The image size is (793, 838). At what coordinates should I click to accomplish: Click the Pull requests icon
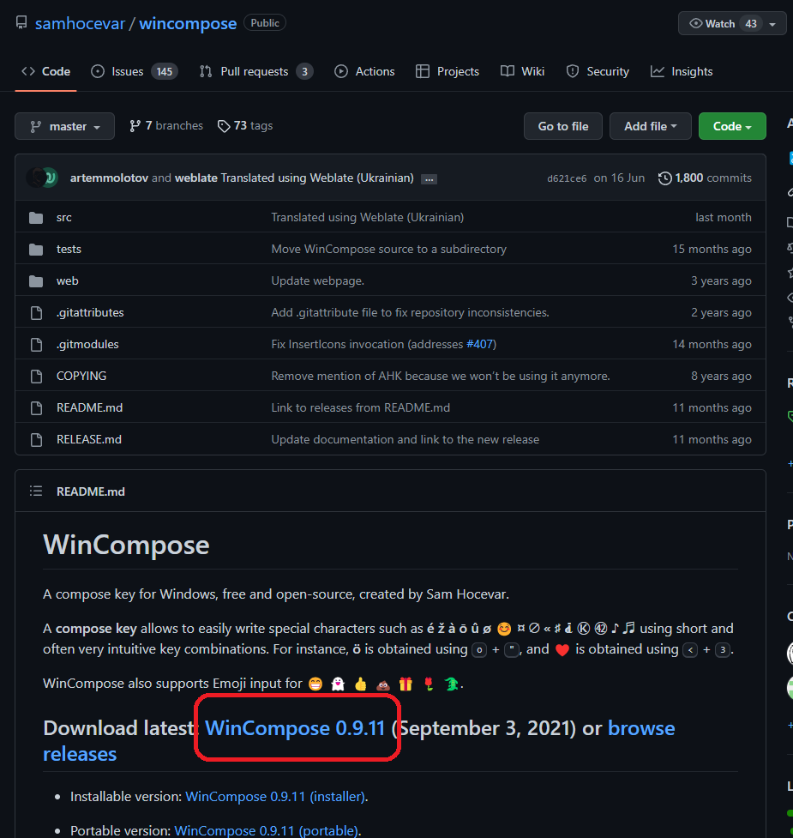coord(206,71)
